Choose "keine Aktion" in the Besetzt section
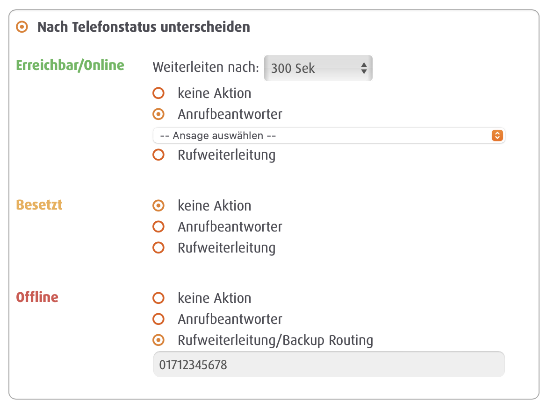547x408 pixels. (x=159, y=205)
